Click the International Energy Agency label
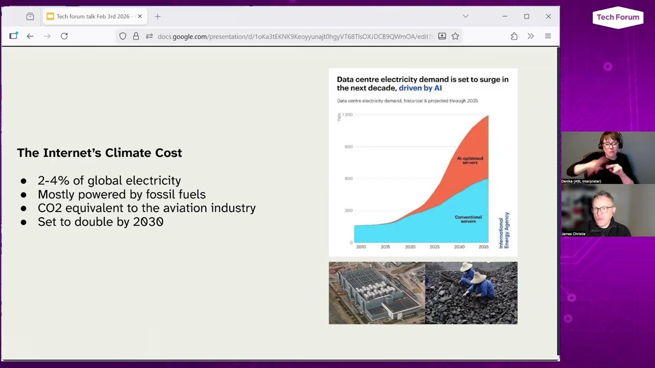This screenshot has height=368, width=655. (x=504, y=231)
